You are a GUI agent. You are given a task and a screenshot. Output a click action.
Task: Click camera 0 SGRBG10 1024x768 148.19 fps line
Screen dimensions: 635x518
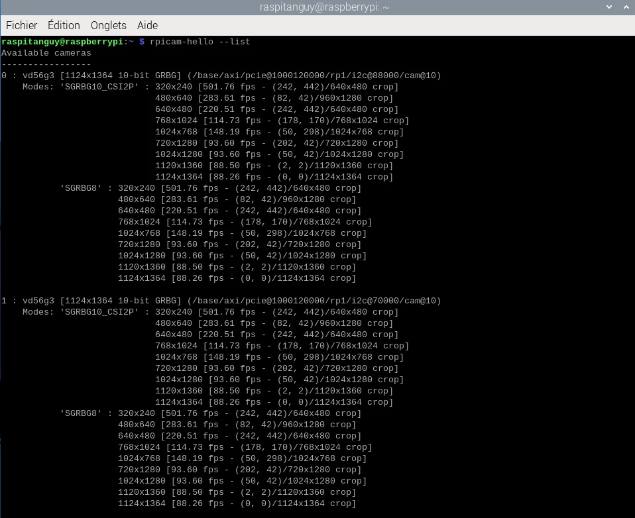[x=280, y=132]
